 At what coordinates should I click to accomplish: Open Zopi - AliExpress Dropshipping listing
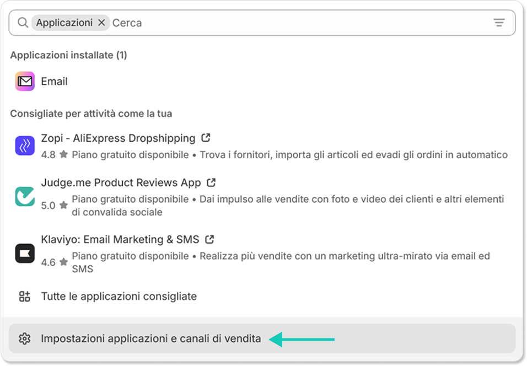(x=118, y=138)
